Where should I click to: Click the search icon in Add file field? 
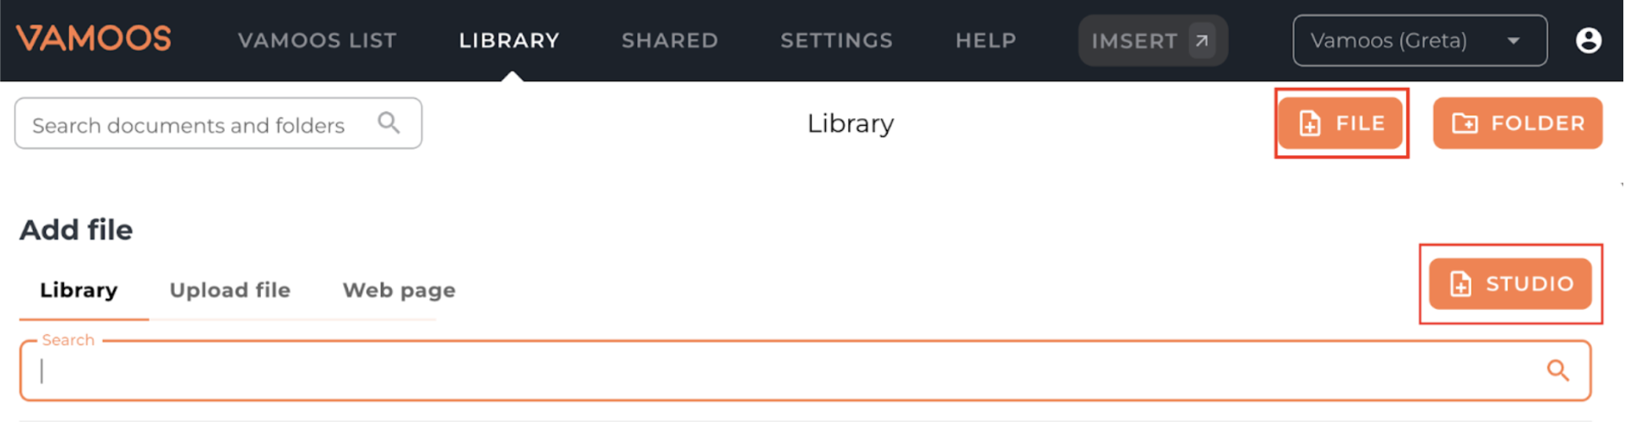pyautogui.click(x=1557, y=370)
